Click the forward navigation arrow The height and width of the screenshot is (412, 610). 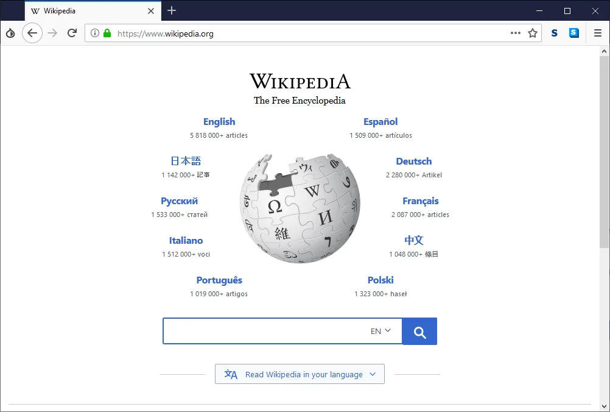(x=52, y=34)
